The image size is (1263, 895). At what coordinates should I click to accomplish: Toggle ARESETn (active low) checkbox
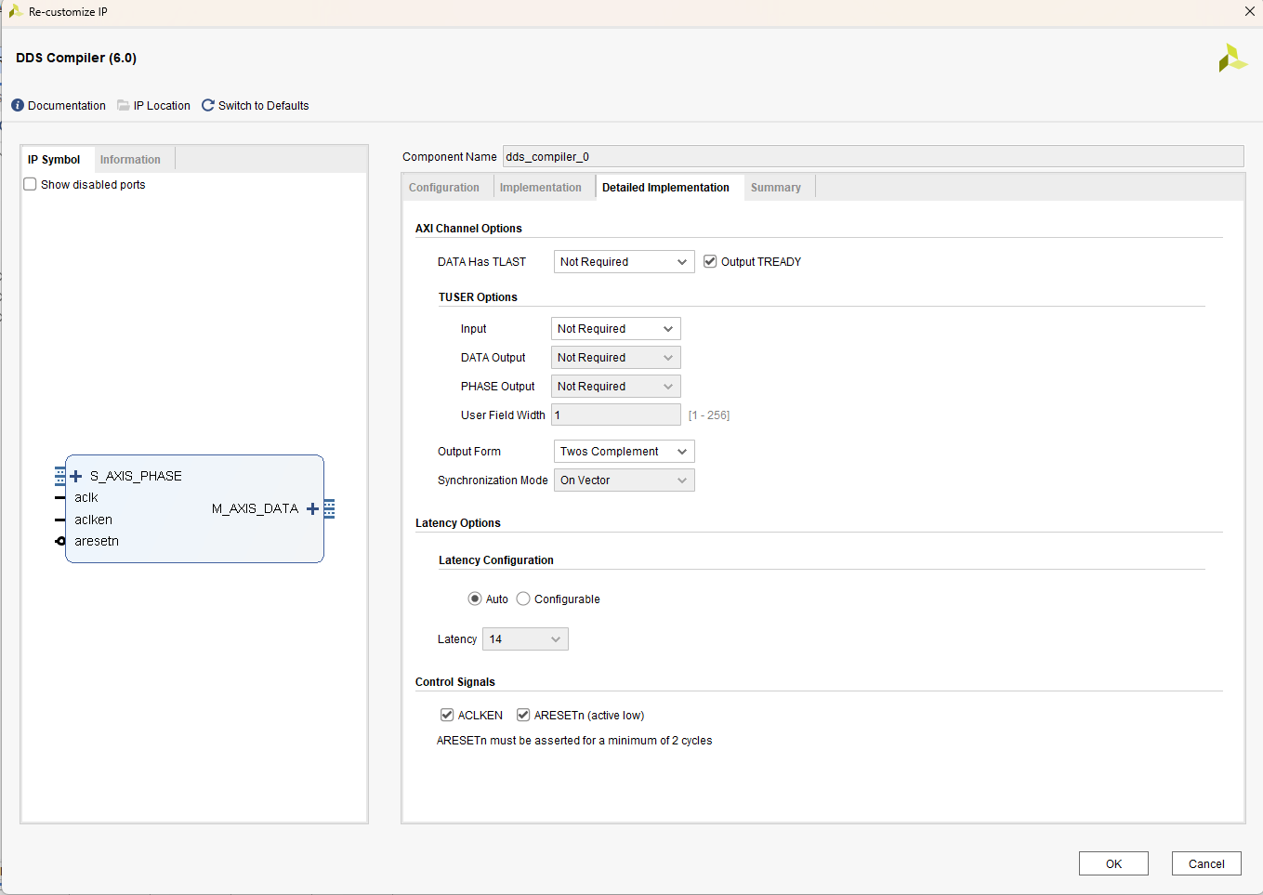[x=523, y=716]
